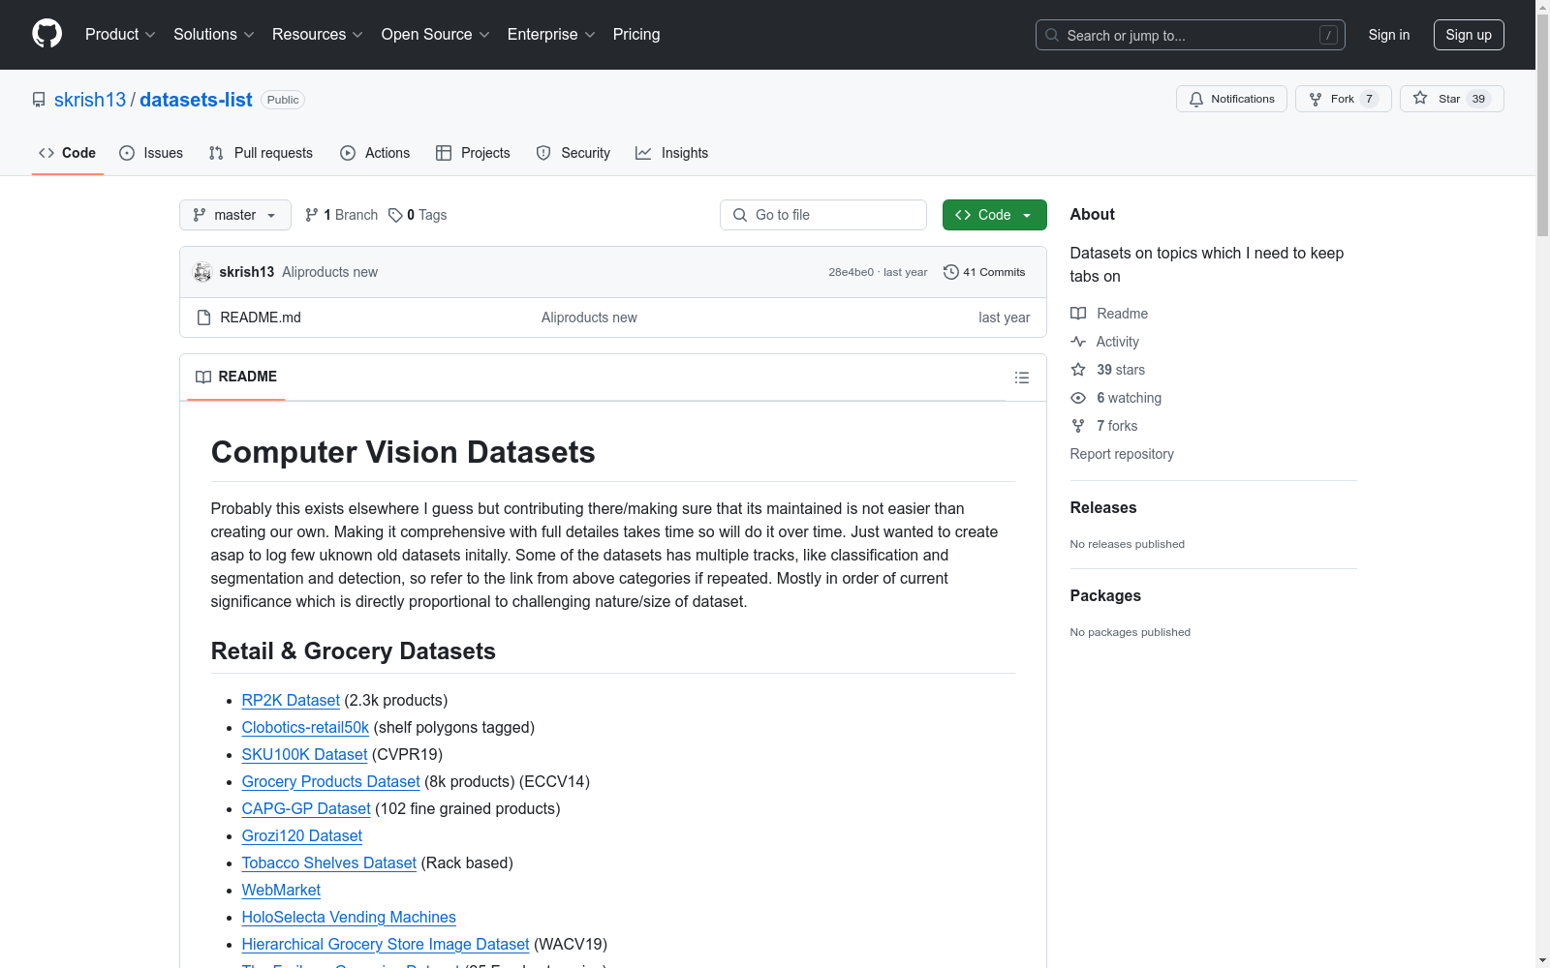View the 6 watching list
The image size is (1550, 968).
point(1116,398)
